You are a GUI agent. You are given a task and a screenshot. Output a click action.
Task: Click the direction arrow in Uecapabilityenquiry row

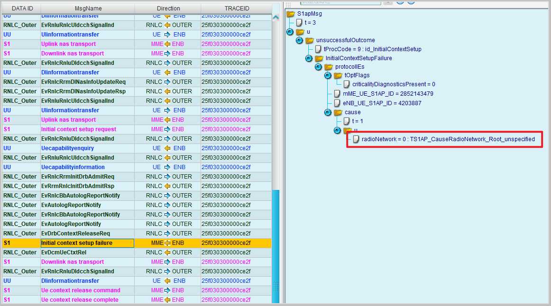(x=167, y=148)
